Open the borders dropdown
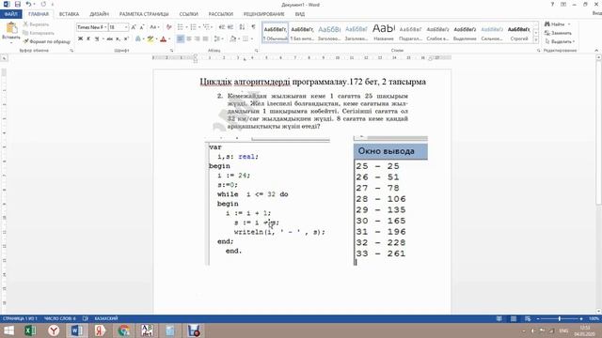 pyautogui.click(x=251, y=38)
